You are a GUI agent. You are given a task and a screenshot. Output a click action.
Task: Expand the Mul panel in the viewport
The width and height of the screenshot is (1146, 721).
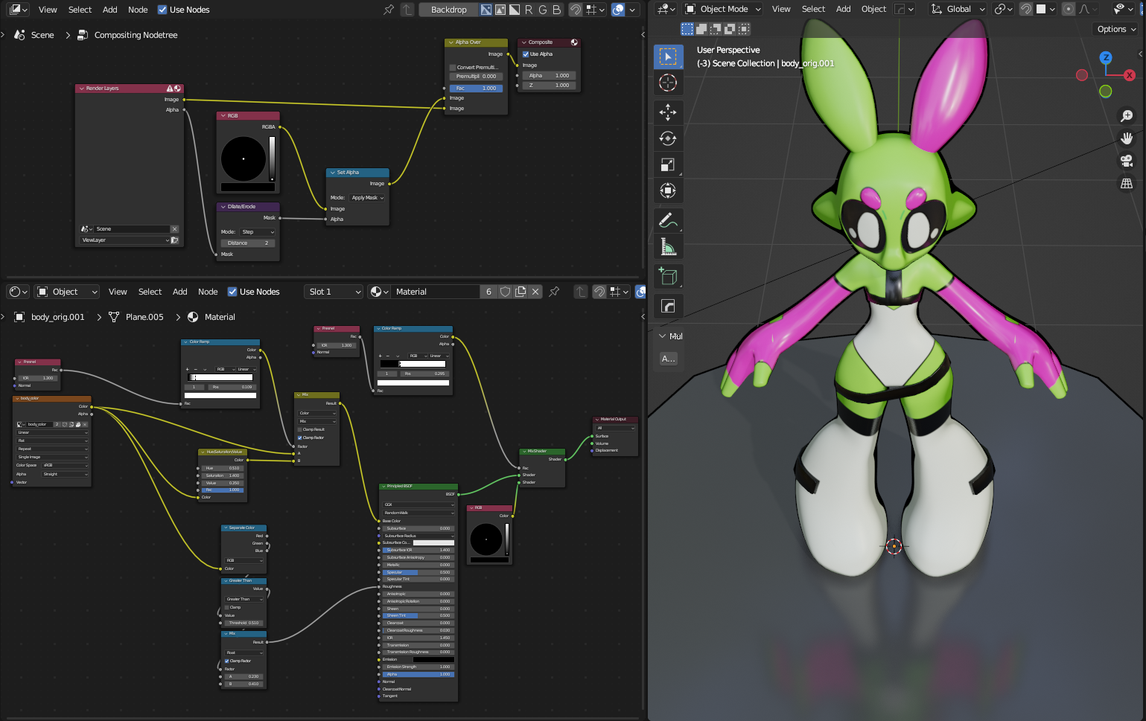pos(670,336)
